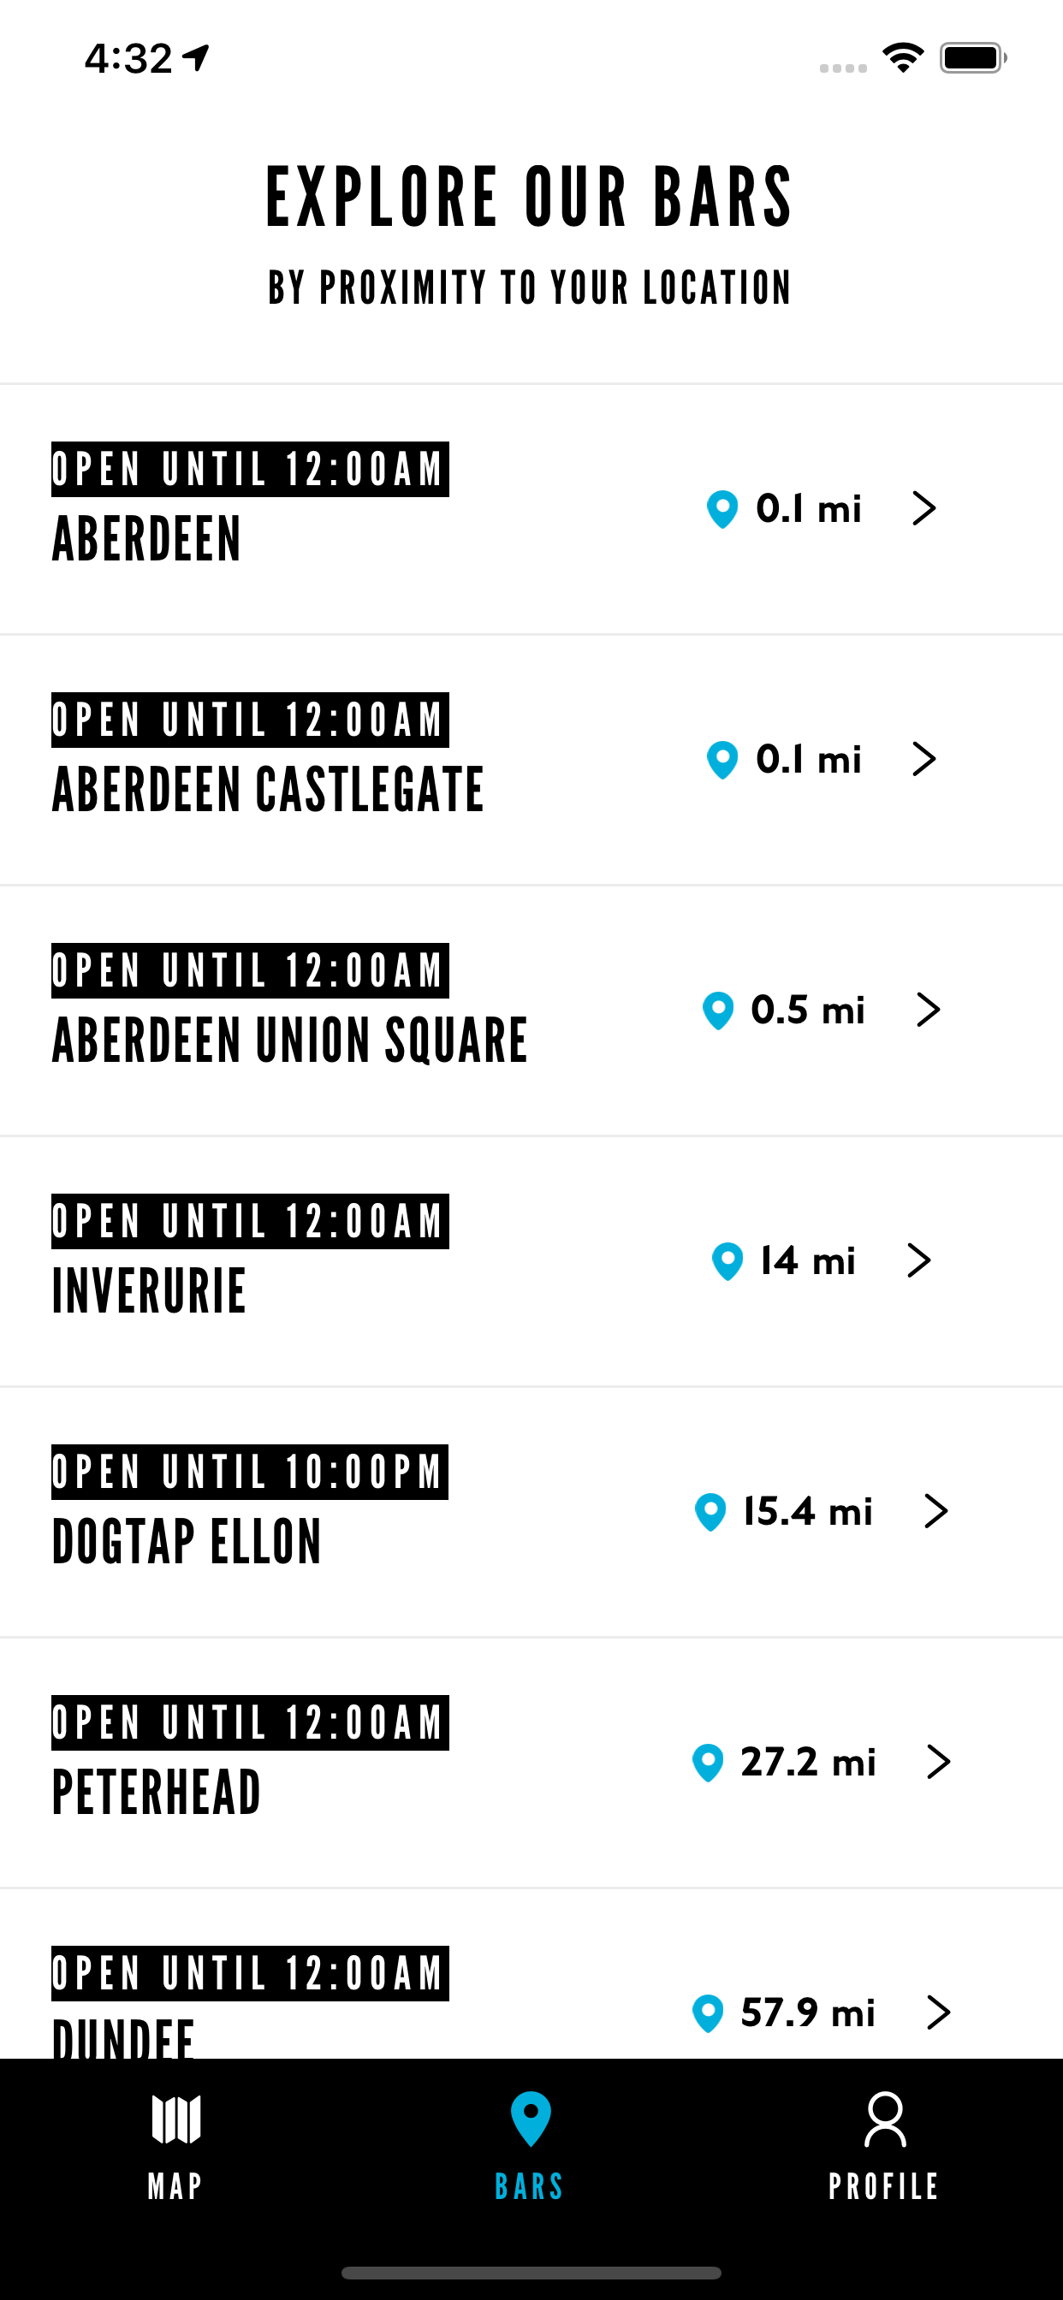
Task: Tap the pin icon beside 0.5 mi
Action: [717, 1010]
